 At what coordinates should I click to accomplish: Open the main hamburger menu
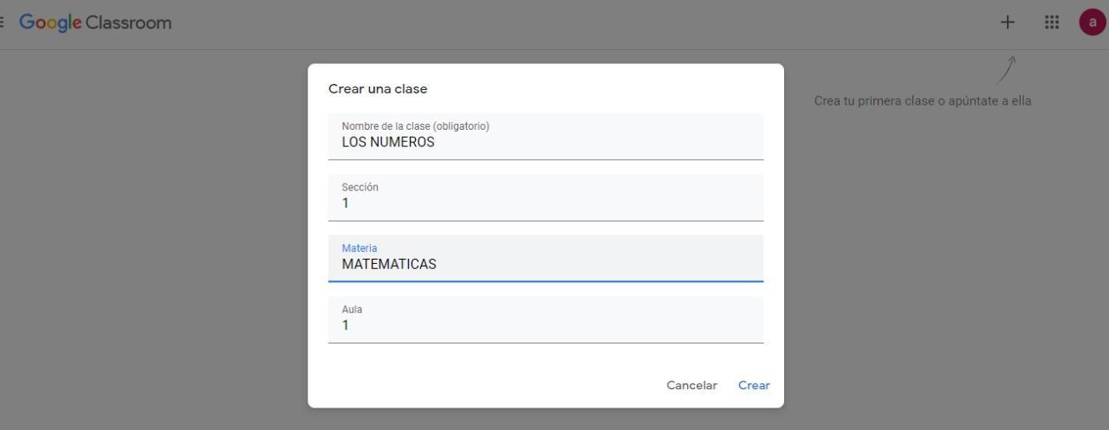coord(2,22)
